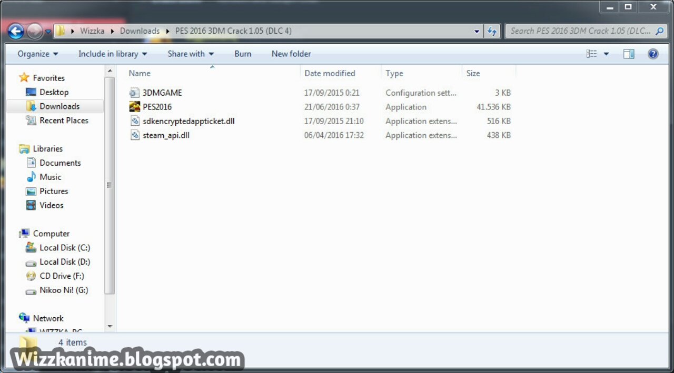Click the Configuration sett... type cell
The height and width of the screenshot is (373, 674).
pos(421,93)
